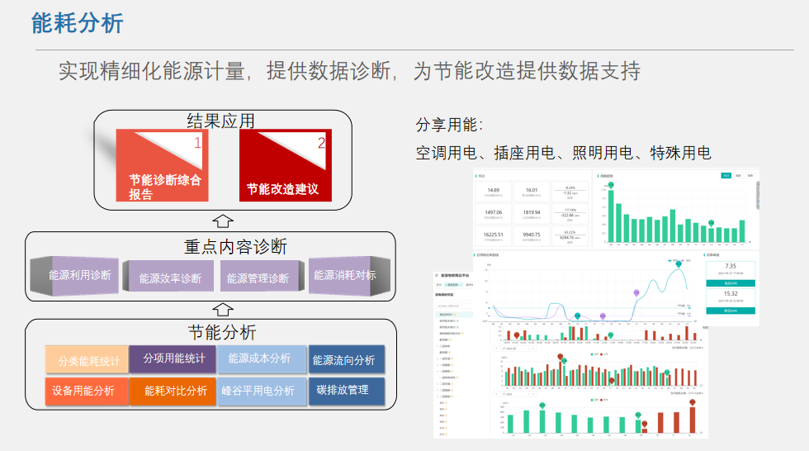
Task: Click the 能源管理诊断 block
Action: 258,278
